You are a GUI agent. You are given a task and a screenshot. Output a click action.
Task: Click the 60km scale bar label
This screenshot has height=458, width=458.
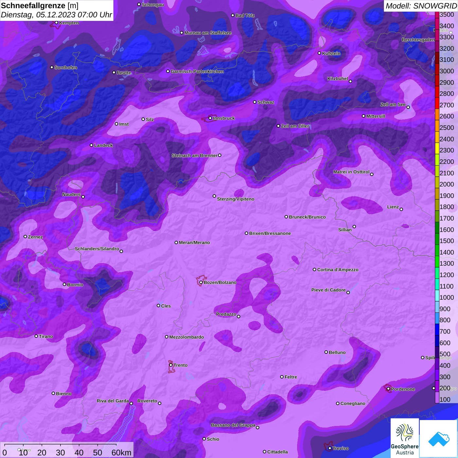[x=121, y=452]
